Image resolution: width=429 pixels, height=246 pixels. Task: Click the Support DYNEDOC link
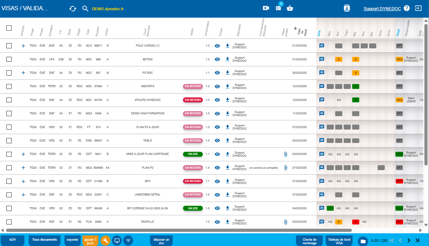pos(382,8)
